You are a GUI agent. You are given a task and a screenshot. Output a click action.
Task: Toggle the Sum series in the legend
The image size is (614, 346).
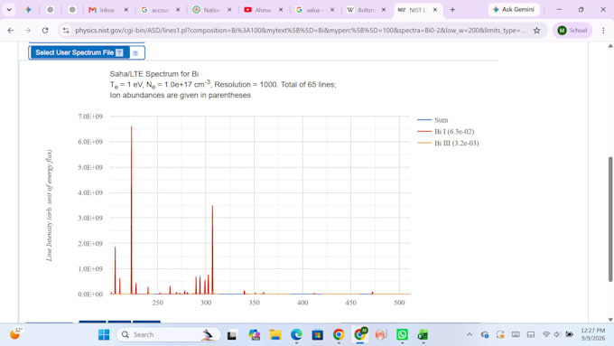[x=433, y=120]
